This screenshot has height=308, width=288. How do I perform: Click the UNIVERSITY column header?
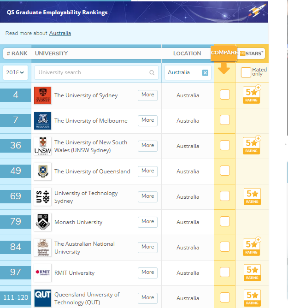pyautogui.click(x=51, y=53)
